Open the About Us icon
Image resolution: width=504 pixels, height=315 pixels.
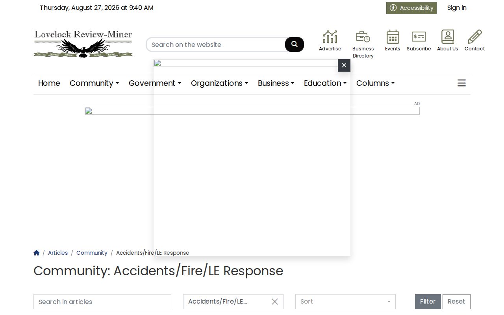[448, 37]
